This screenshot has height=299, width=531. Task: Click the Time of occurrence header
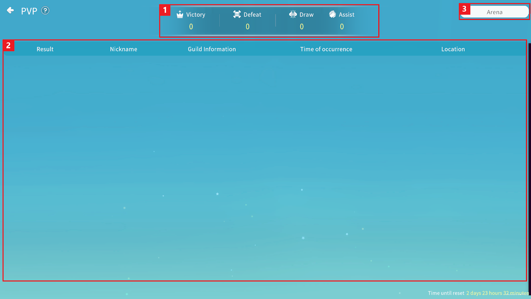[326, 49]
